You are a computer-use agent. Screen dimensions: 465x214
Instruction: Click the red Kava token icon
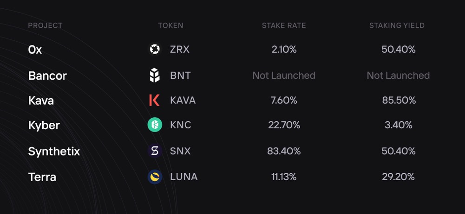154,101
